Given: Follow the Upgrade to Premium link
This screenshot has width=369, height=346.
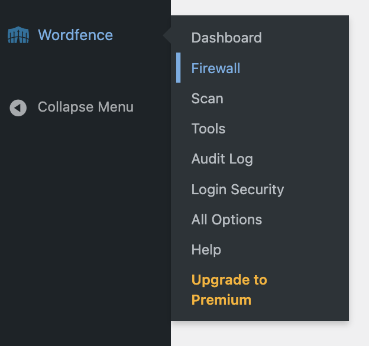Looking at the screenshot, I should pyautogui.click(x=229, y=289).
